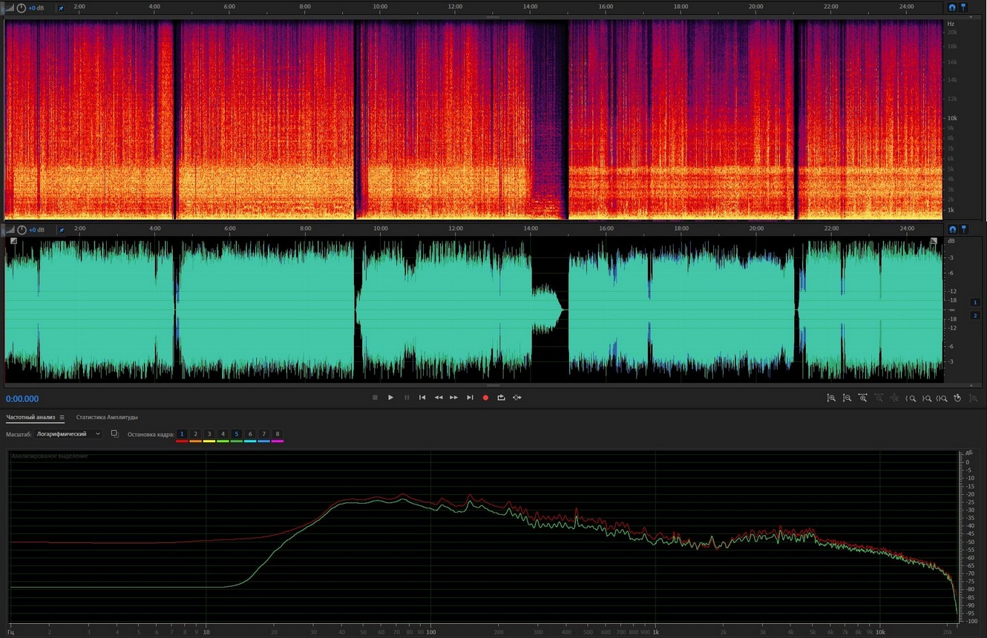Image resolution: width=987 pixels, height=638 pixels.
Task: Switch to Статистика Амплитуды tab
Action: click(x=107, y=418)
